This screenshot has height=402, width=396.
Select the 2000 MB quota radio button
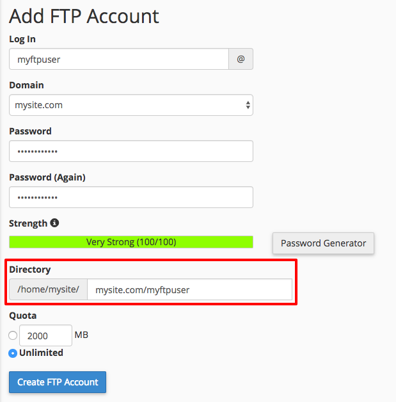[x=13, y=335]
